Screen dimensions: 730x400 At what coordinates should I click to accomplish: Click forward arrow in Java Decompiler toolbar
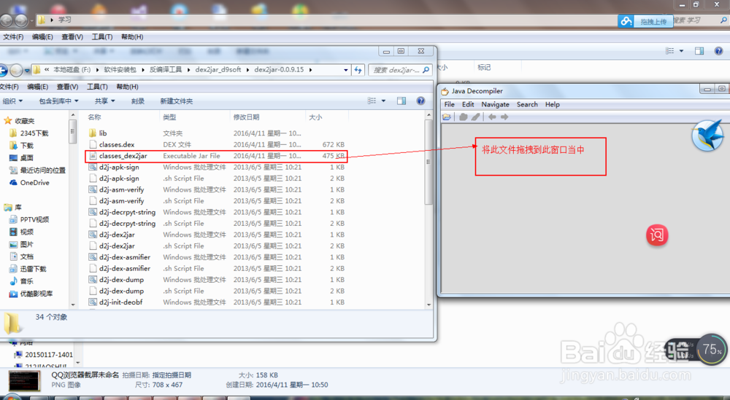(x=504, y=117)
